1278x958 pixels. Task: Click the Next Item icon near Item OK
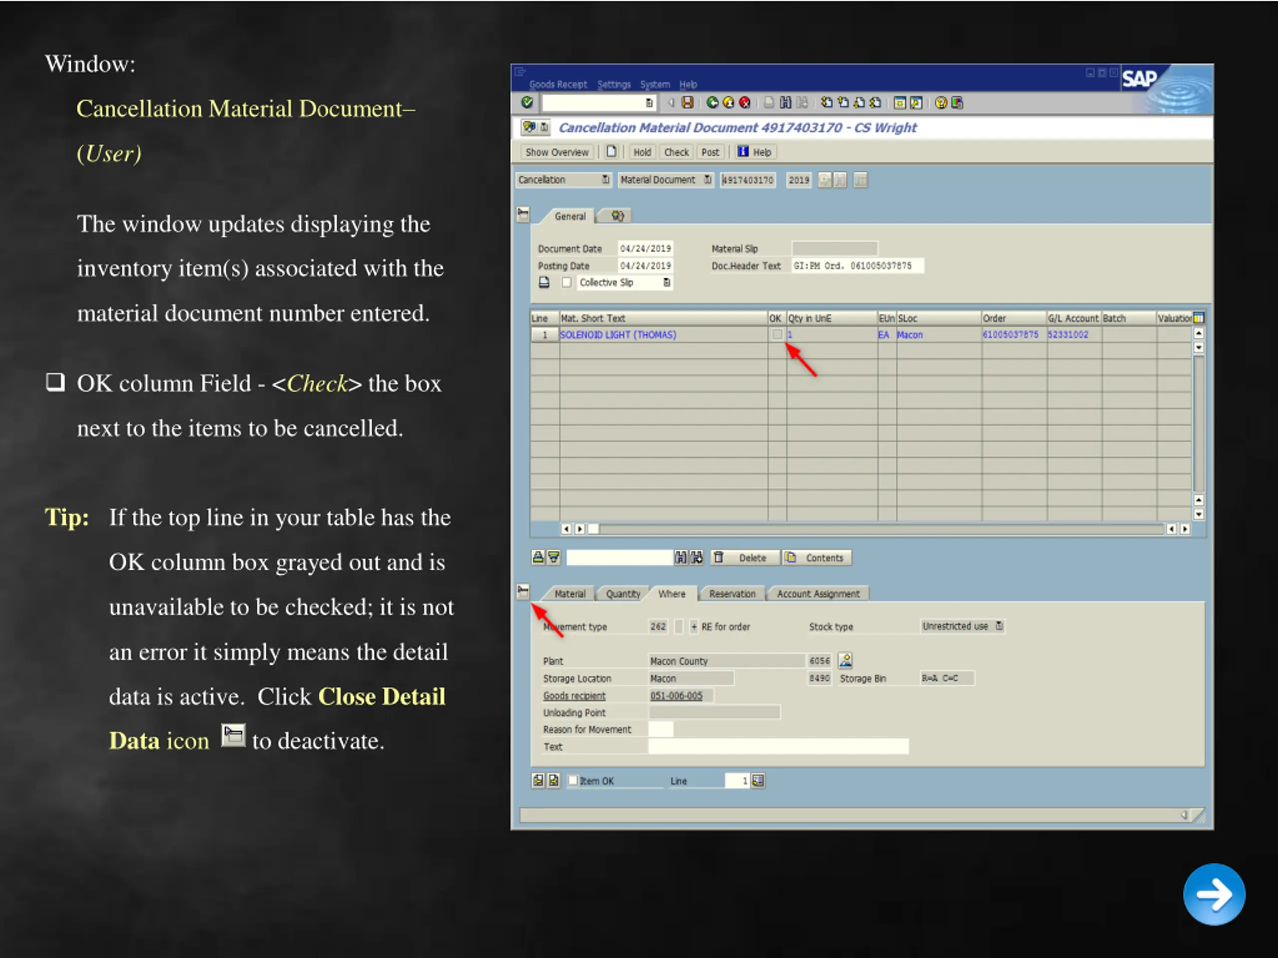554,781
